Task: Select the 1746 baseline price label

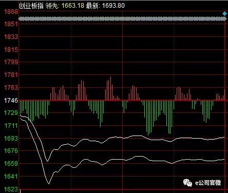Action: click(11, 101)
